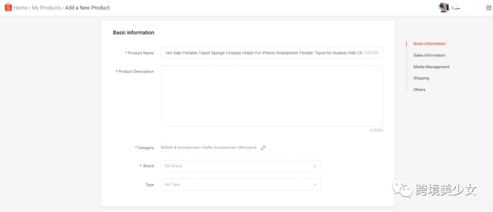Image resolution: width=493 pixels, height=212 pixels.
Task: Click the Shopee logo icon
Action: 8,7
